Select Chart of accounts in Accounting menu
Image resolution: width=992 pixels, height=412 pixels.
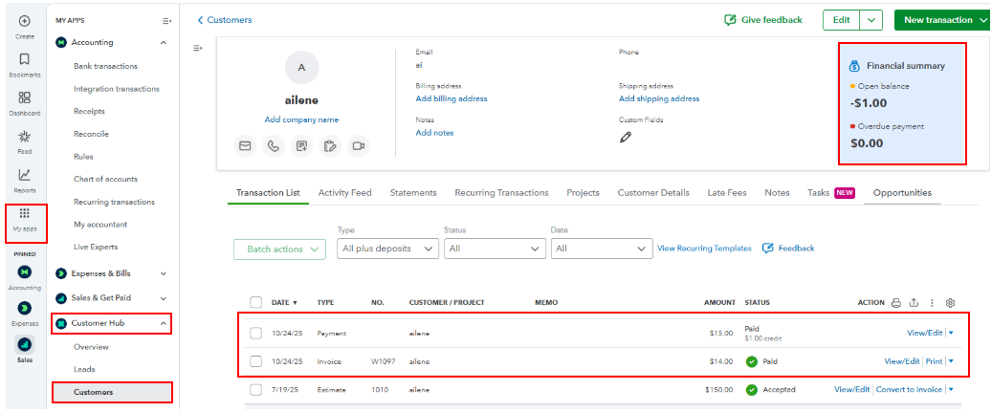click(105, 180)
